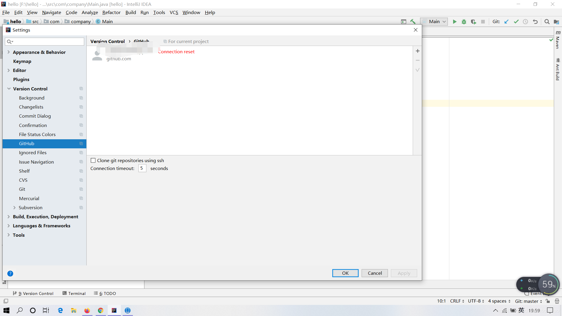Click the Build hammer icon
Screen dimensions: 562x316
coord(413,22)
